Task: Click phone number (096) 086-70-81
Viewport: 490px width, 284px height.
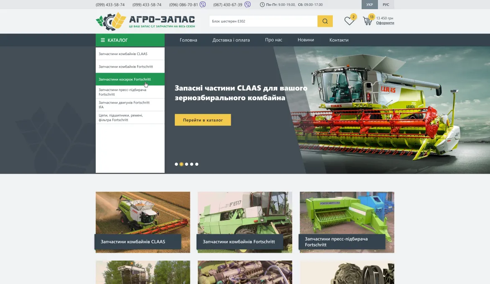Action: [184, 5]
